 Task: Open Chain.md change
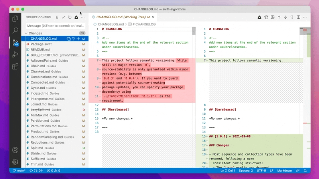point(55,66)
